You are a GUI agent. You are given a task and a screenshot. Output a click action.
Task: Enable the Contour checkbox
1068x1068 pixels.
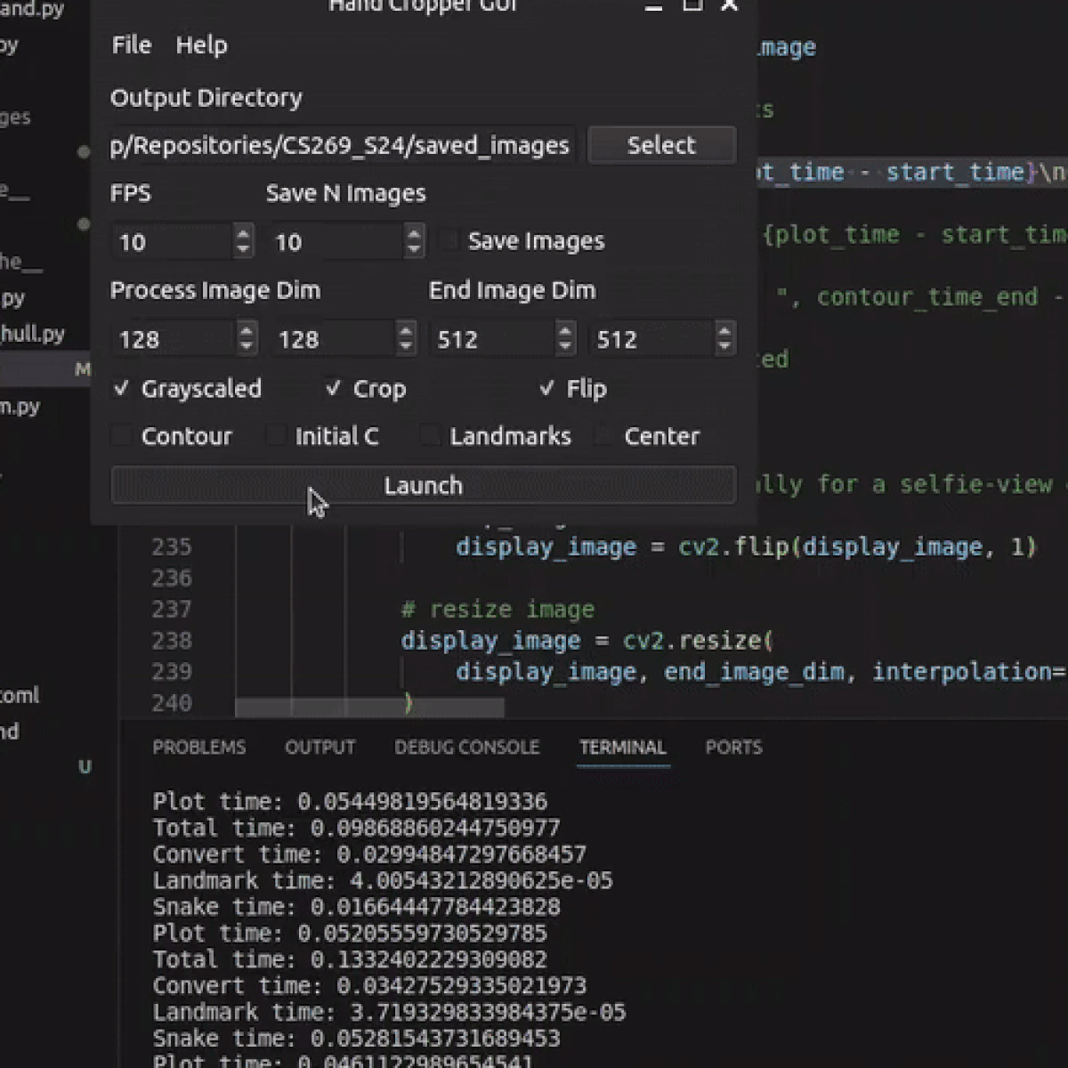(x=122, y=436)
